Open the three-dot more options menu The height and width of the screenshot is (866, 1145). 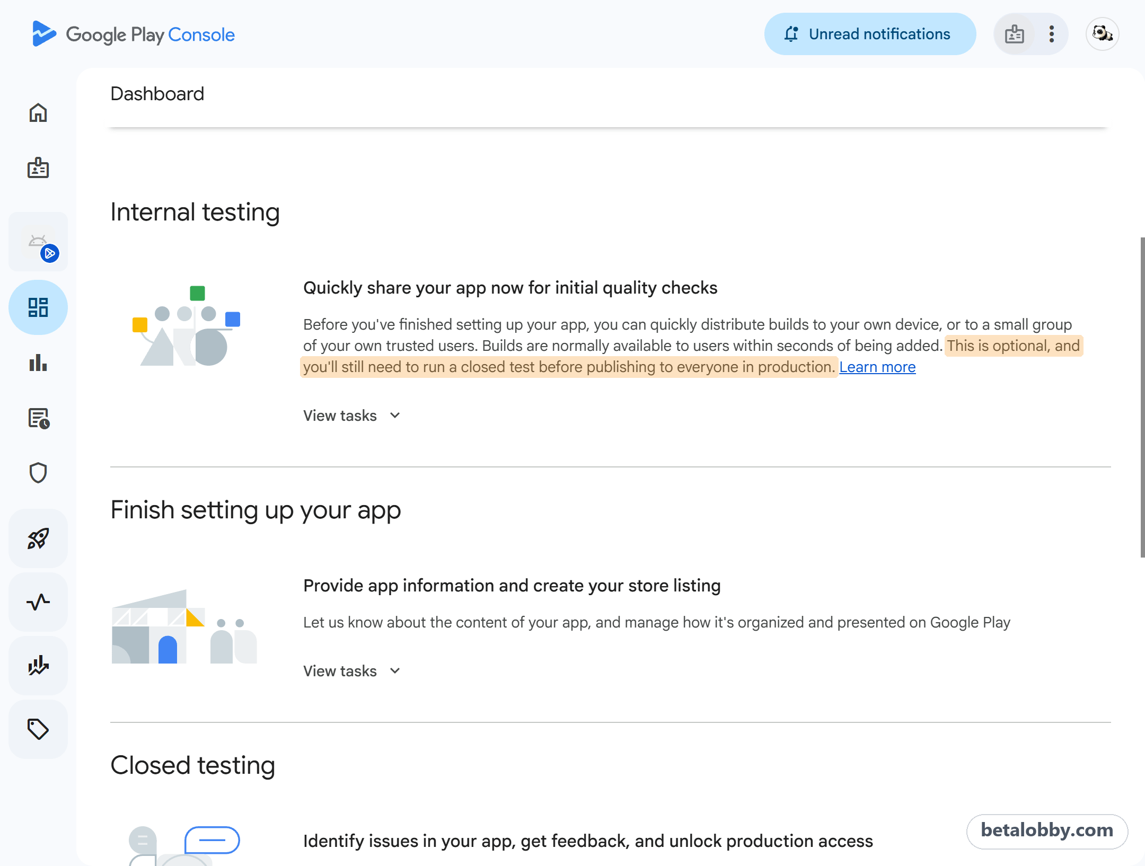[x=1052, y=34]
